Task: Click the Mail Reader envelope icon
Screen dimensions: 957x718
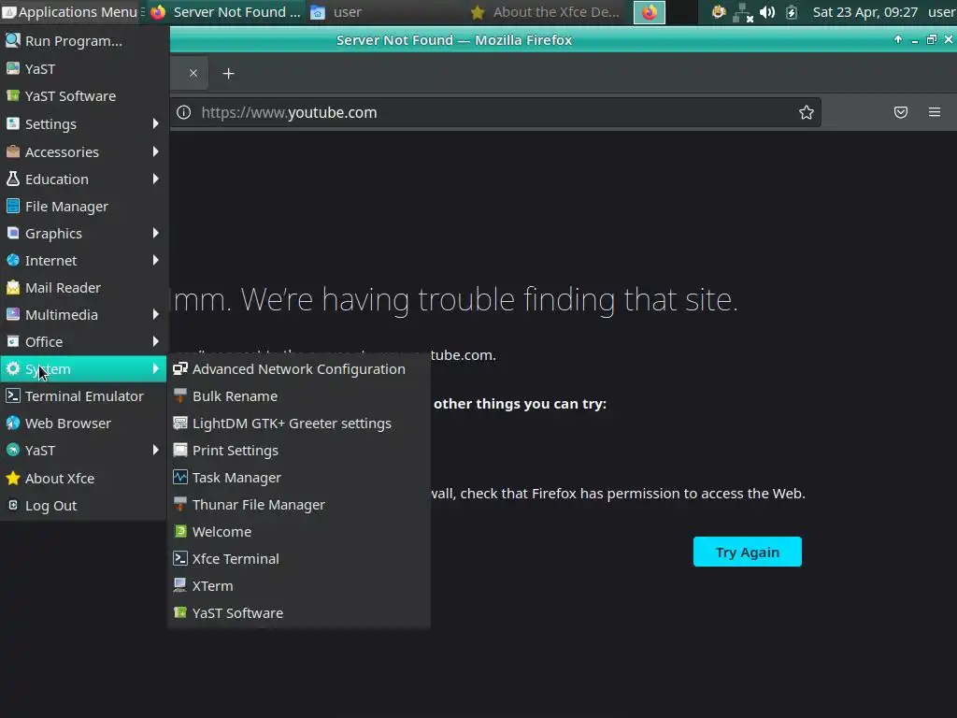Action: (x=13, y=288)
